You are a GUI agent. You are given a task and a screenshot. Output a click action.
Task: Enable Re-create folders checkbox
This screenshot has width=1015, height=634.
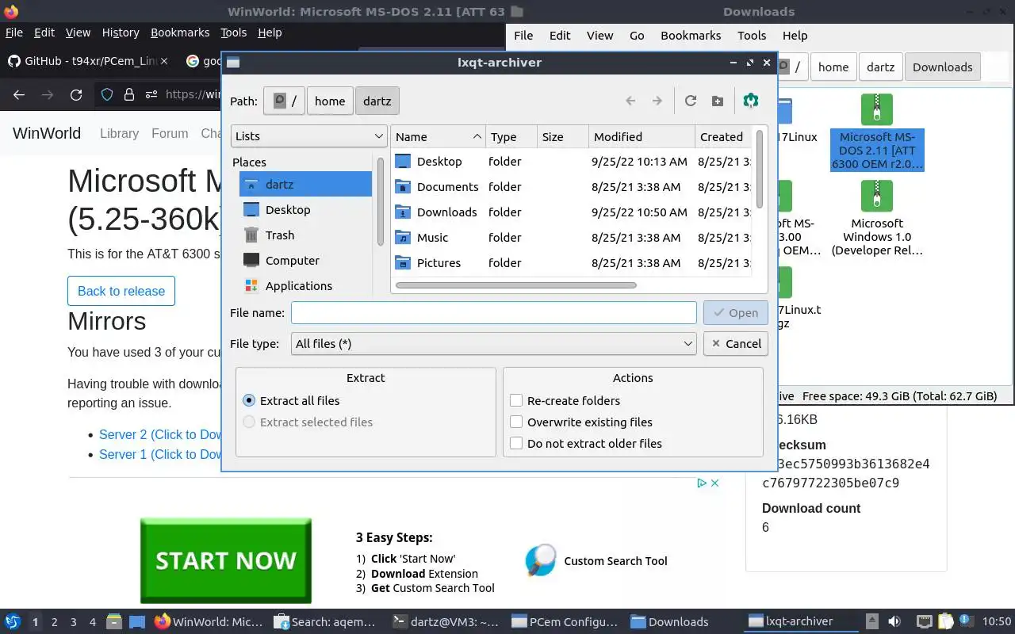[516, 400]
